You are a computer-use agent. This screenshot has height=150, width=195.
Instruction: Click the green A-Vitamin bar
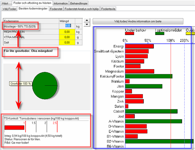(x=154, y=121)
